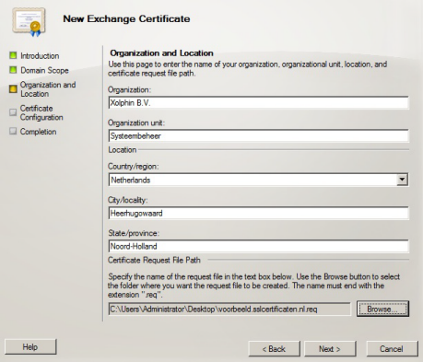Click the gray Certificate Configuration step indicator
Viewport: 423px width, 362px height.
pyautogui.click(x=13, y=112)
